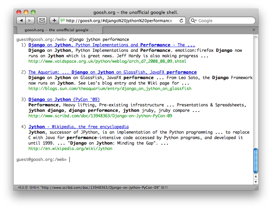Open the Django on Jython, Python Implementations link
The width and height of the screenshot is (272, 209).
coord(112,45)
